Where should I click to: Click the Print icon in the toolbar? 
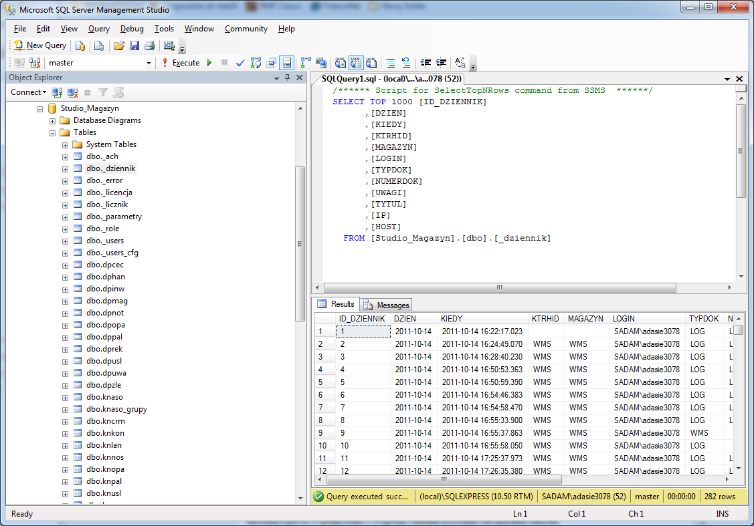(x=150, y=45)
